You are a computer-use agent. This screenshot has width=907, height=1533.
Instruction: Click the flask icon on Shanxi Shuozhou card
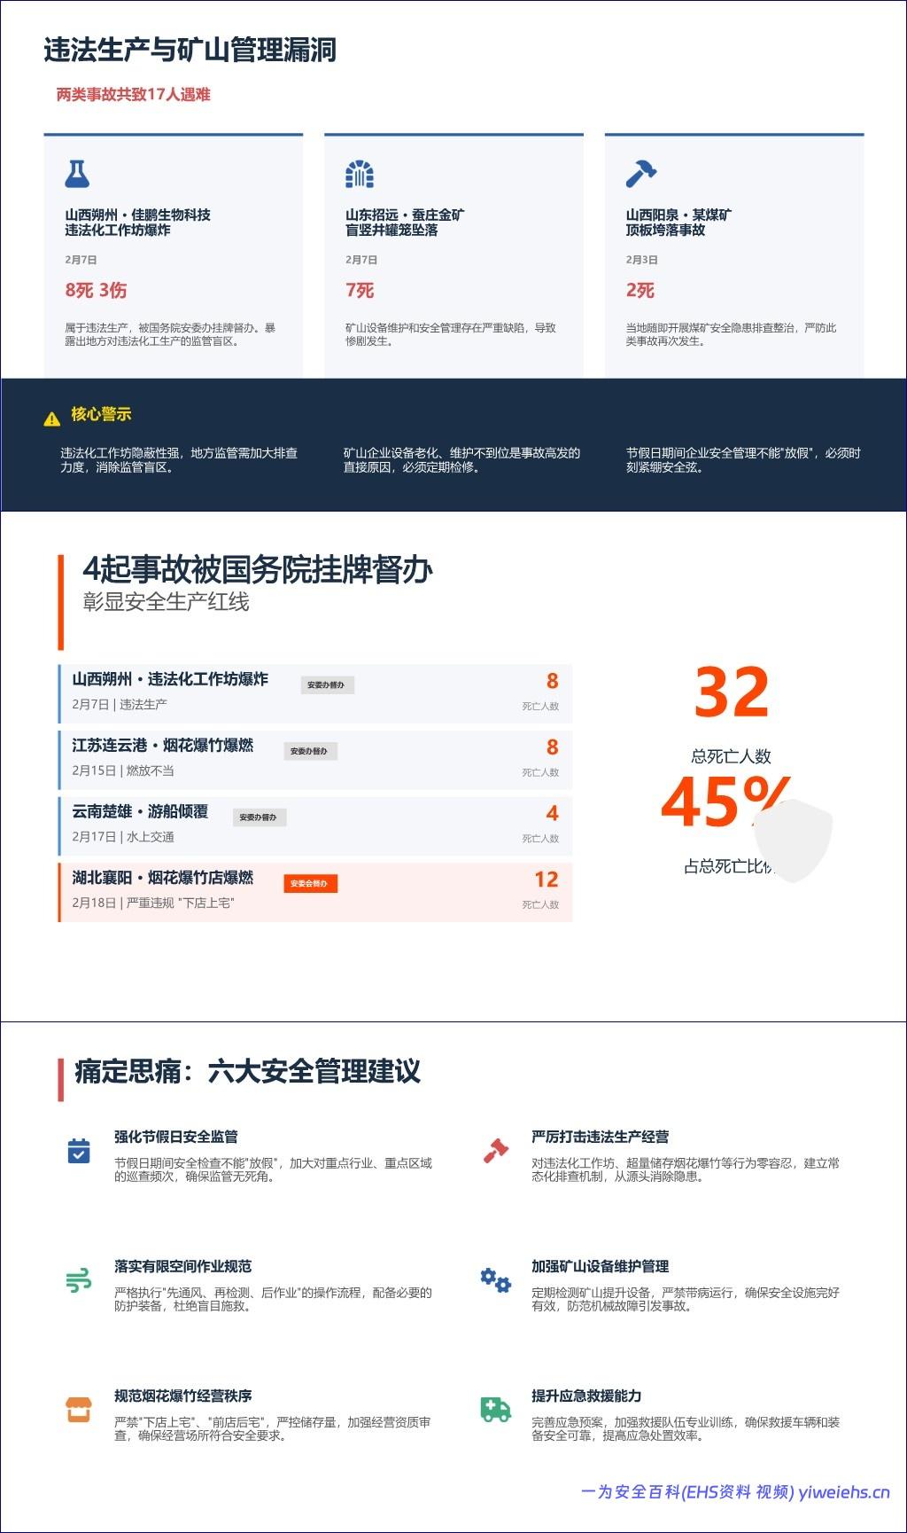pos(77,174)
